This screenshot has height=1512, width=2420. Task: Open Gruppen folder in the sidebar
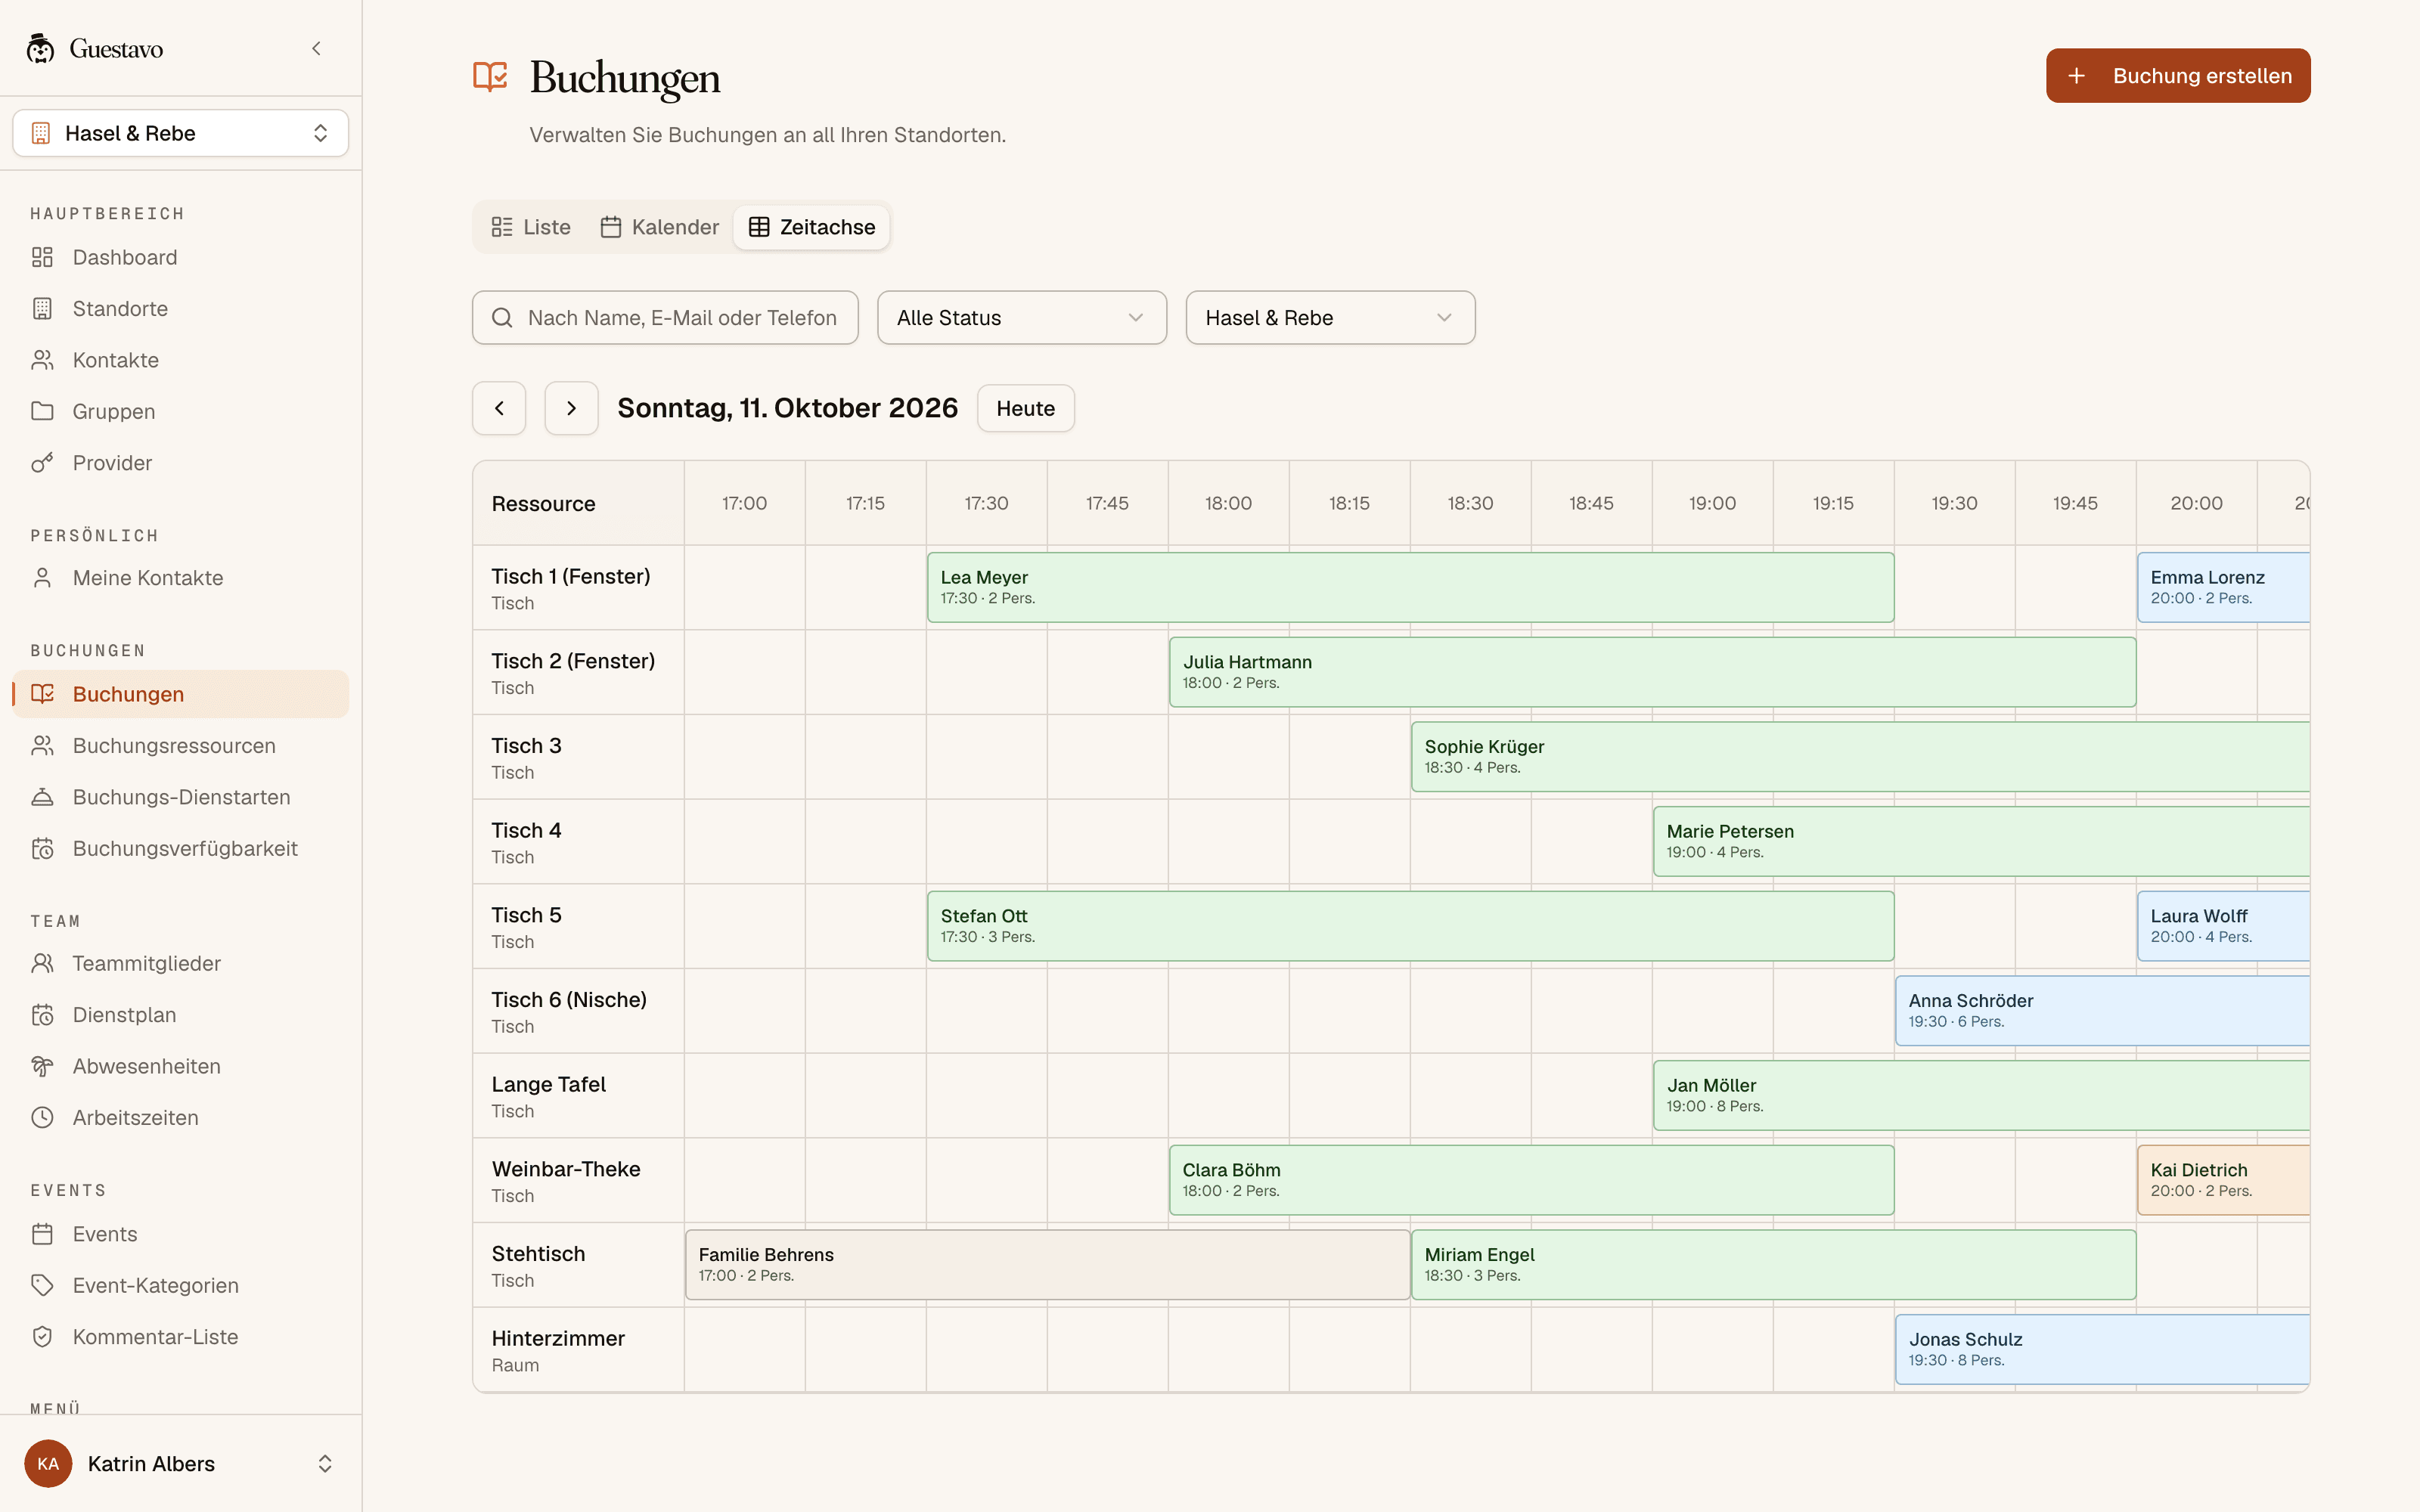181,411
